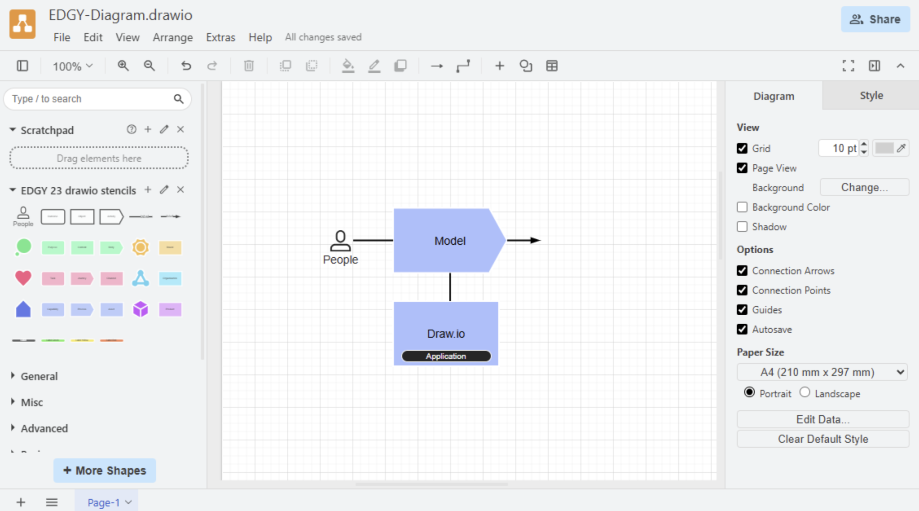The image size is (919, 511).
Task: Turn off the Autosave checkbox
Action: 742,330
